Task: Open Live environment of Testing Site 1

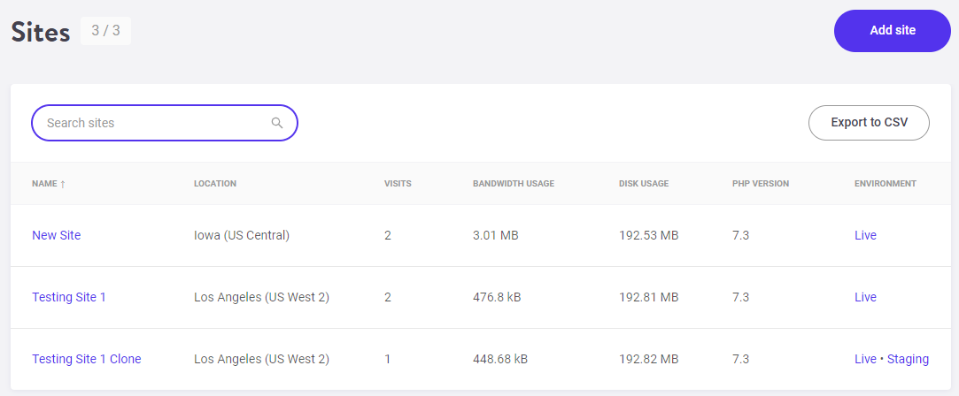Action: point(865,297)
